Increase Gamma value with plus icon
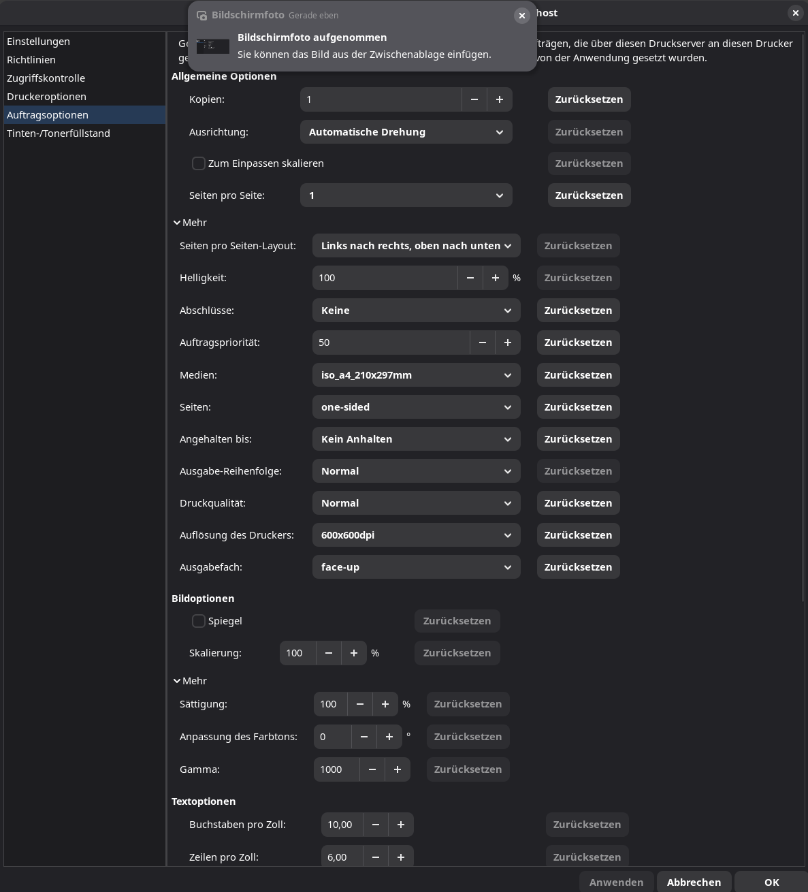 398,769
